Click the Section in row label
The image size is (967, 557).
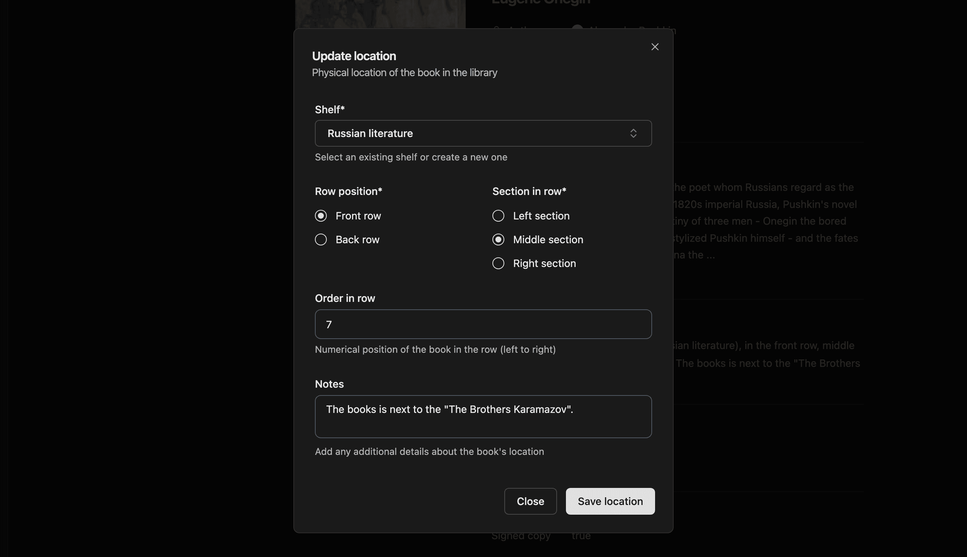pos(529,191)
